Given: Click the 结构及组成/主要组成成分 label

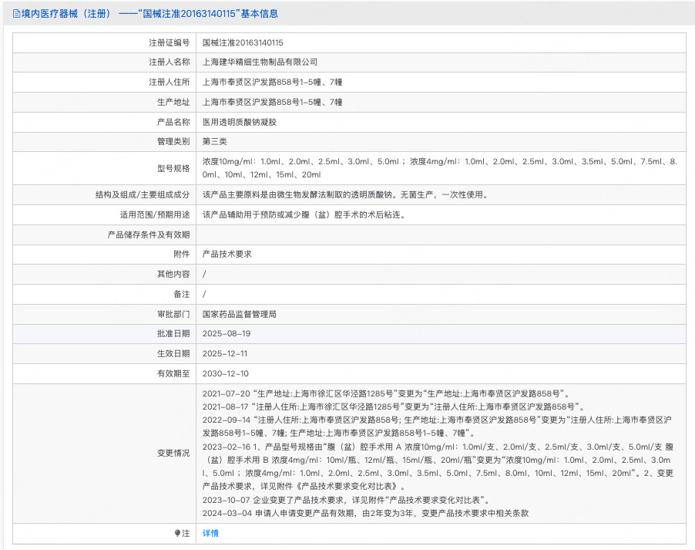Looking at the screenshot, I should 143,194.
